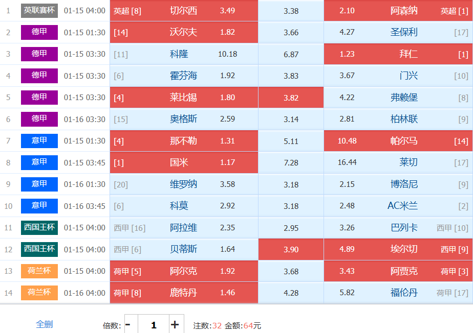The width and height of the screenshot is (473, 333).
Task: Toggle draw odds 3.82 for 莱比锡 match
Action: click(x=291, y=98)
